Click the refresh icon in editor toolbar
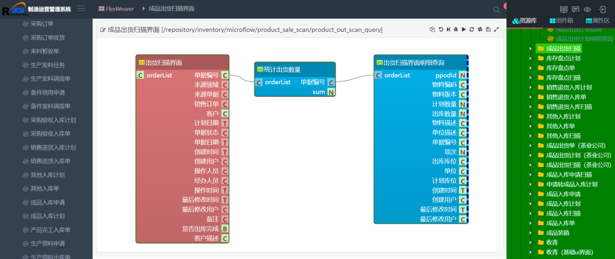The image size is (615, 259). click(x=472, y=30)
